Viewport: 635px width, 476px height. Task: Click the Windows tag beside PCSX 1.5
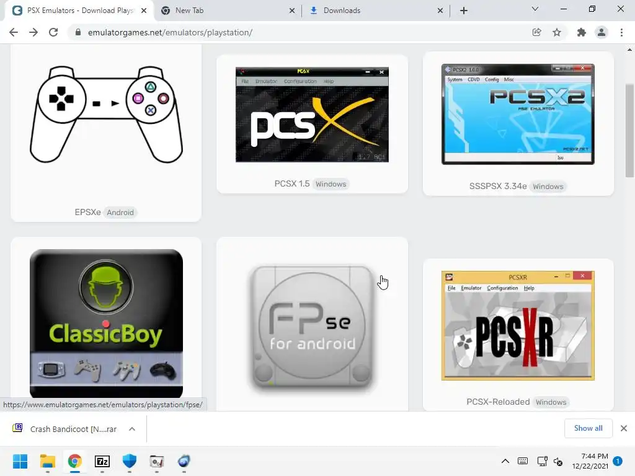point(331,184)
